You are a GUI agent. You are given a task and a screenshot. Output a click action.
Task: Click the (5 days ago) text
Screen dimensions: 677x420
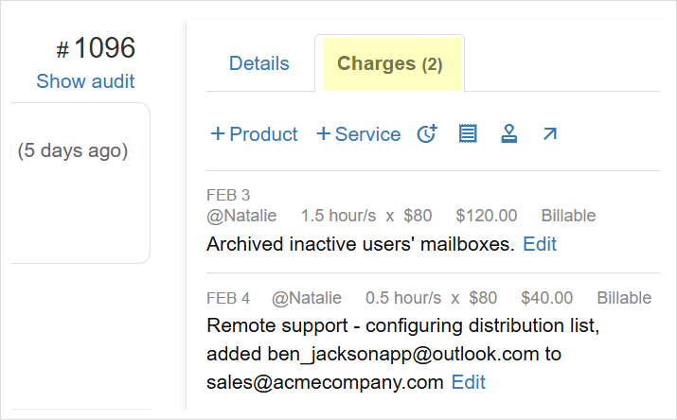[x=73, y=151]
